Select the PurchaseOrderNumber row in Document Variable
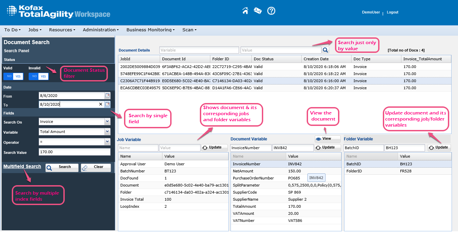This screenshot has width=458, height=234. click(253, 178)
